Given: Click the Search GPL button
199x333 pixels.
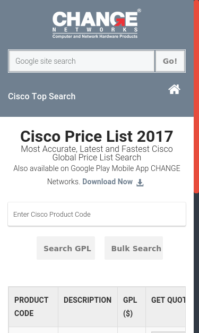Looking at the screenshot, I should [66, 248].
